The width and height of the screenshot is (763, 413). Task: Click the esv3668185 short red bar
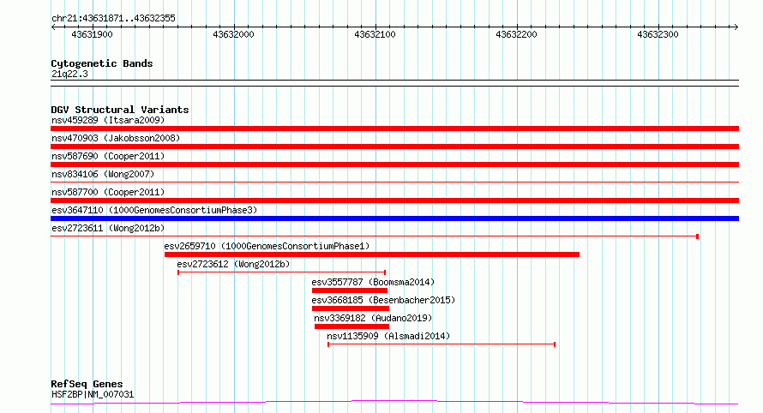351,308
